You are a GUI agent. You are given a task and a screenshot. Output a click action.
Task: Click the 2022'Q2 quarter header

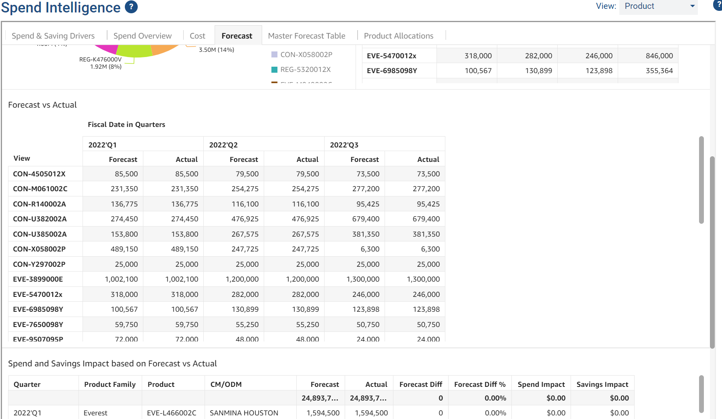point(223,145)
